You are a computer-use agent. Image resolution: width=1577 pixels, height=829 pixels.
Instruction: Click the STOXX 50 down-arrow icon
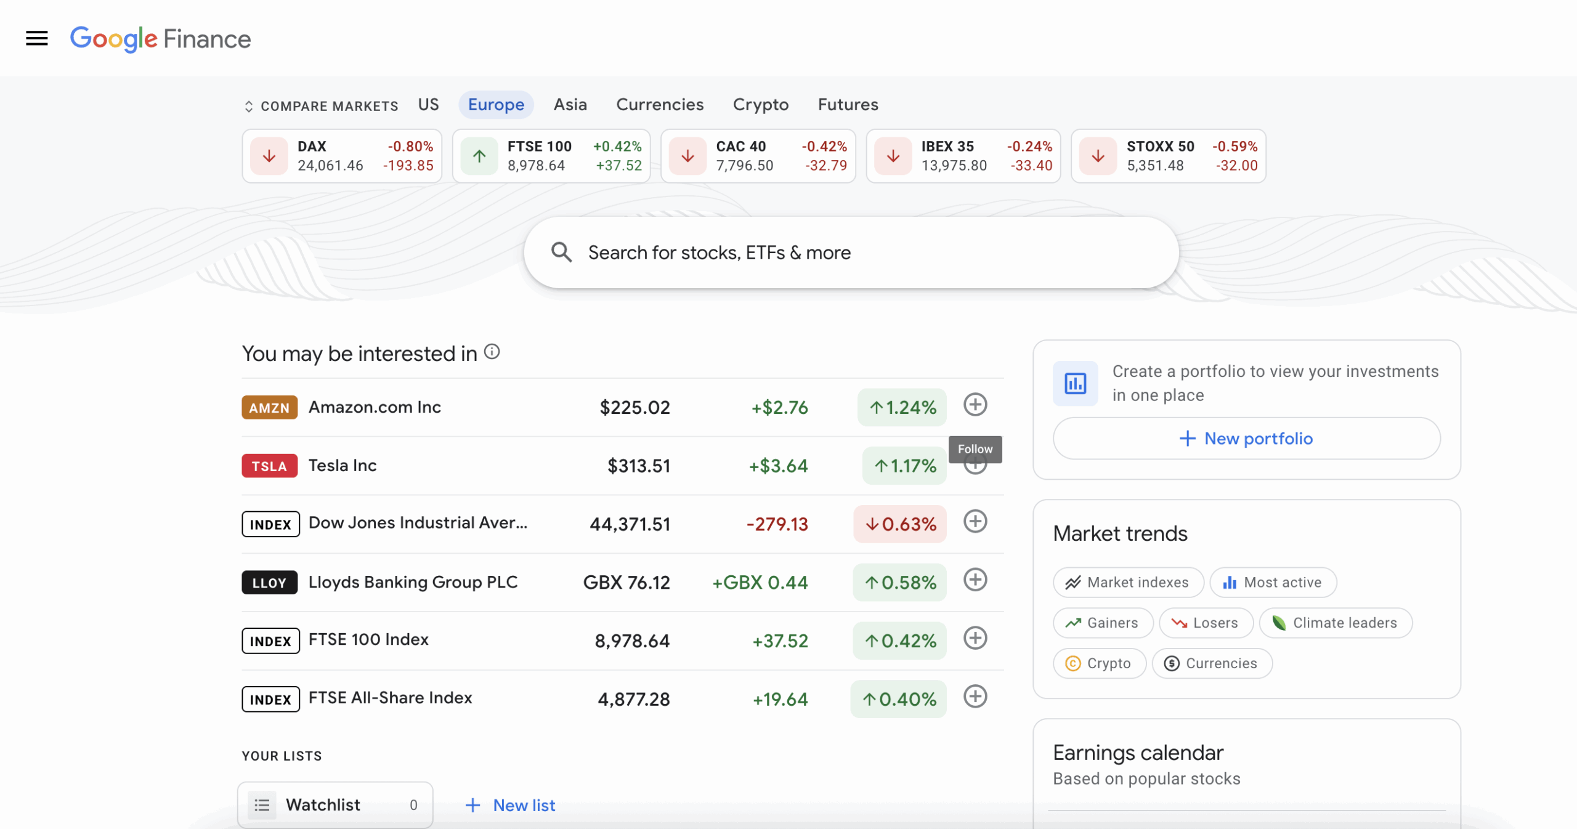click(1098, 156)
